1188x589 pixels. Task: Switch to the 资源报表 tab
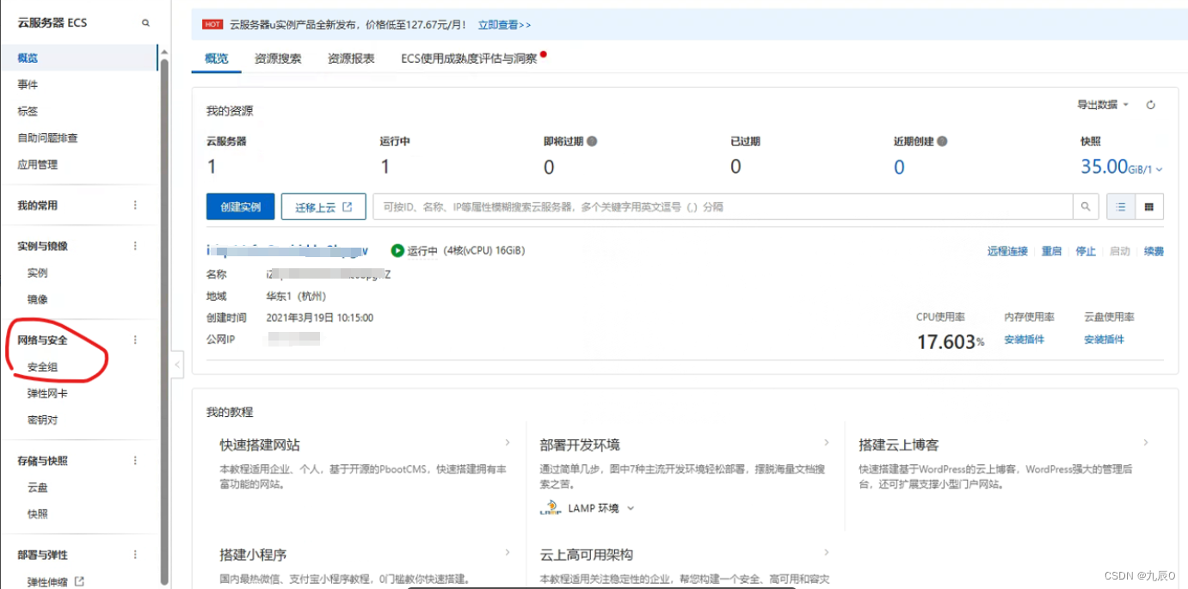(x=351, y=59)
